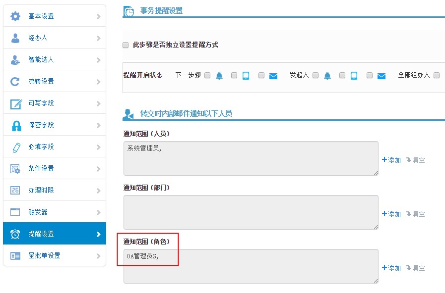Click the 通知范围（角色） text area
Image resolution: width=445 pixels, height=293 pixels.
coord(251,266)
